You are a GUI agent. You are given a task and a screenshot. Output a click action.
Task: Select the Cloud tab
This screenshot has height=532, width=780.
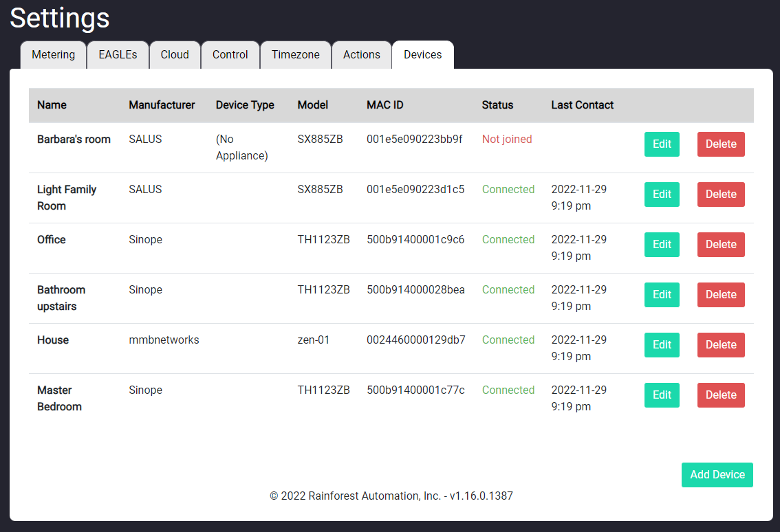click(x=175, y=55)
